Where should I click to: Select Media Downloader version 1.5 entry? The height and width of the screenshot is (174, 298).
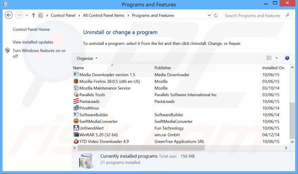tap(107, 75)
